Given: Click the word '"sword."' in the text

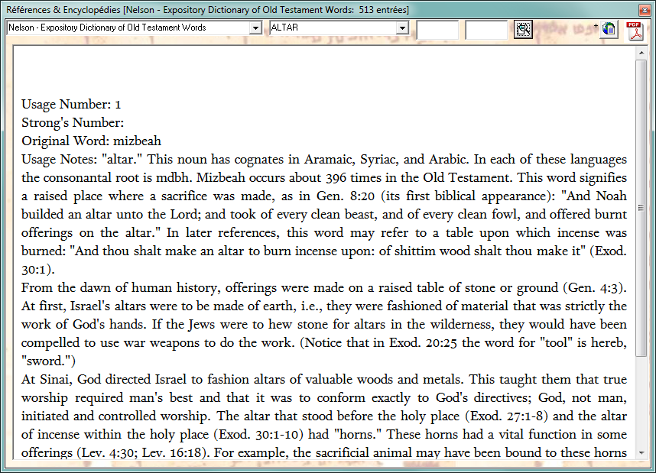Looking at the screenshot, I should coord(46,361).
